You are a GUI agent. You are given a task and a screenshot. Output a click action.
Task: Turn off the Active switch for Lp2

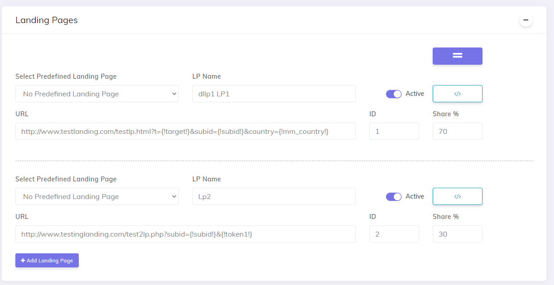pyautogui.click(x=394, y=197)
